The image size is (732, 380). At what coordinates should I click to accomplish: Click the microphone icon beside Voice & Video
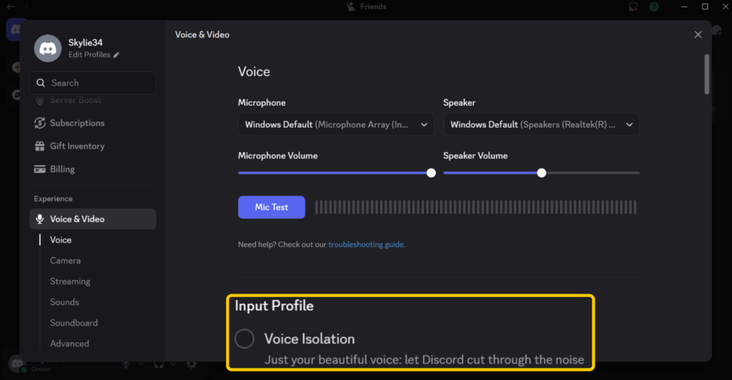click(x=40, y=219)
